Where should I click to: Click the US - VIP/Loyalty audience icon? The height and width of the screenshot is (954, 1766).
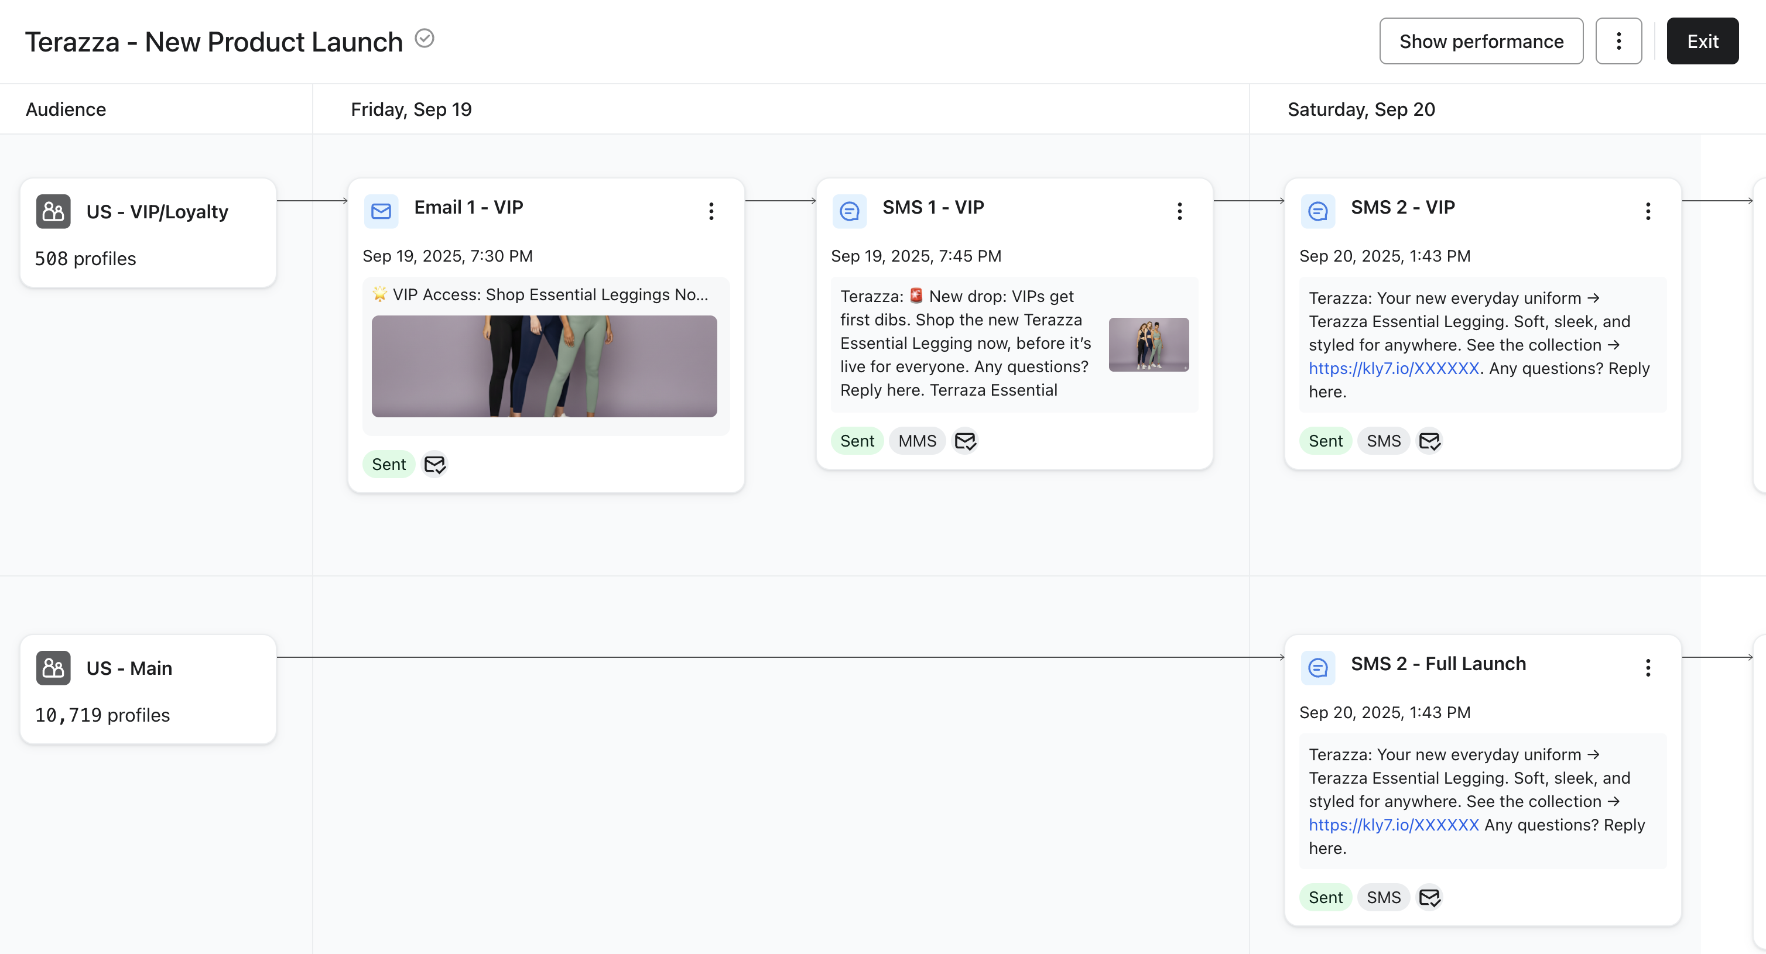click(53, 211)
